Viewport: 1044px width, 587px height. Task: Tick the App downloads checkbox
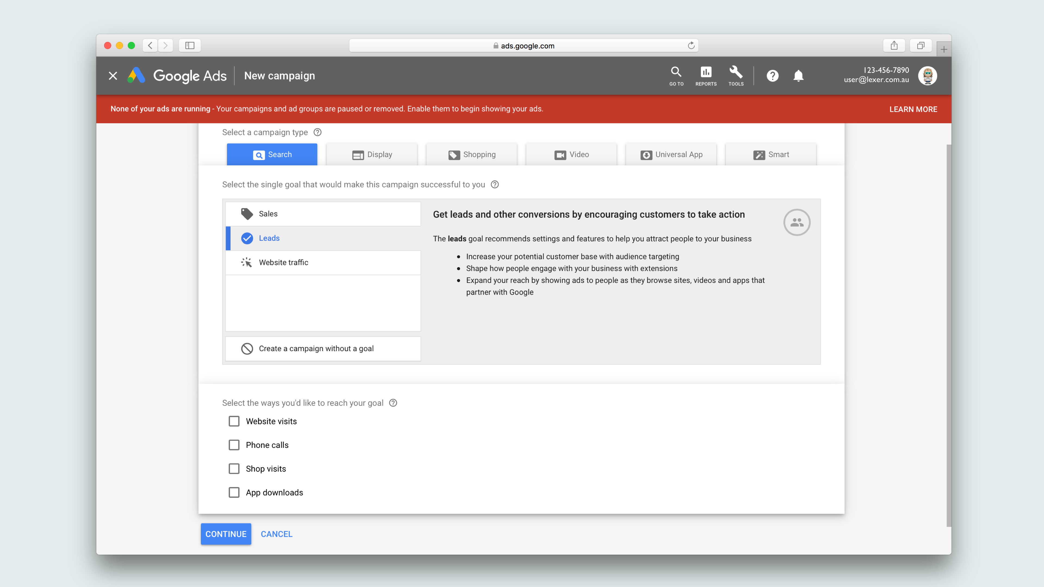pyautogui.click(x=234, y=492)
